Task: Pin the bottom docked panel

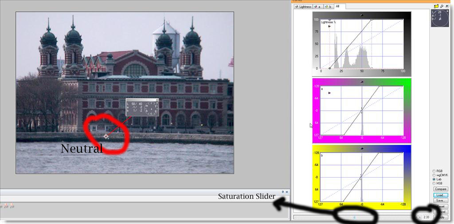Action: tap(282, 192)
